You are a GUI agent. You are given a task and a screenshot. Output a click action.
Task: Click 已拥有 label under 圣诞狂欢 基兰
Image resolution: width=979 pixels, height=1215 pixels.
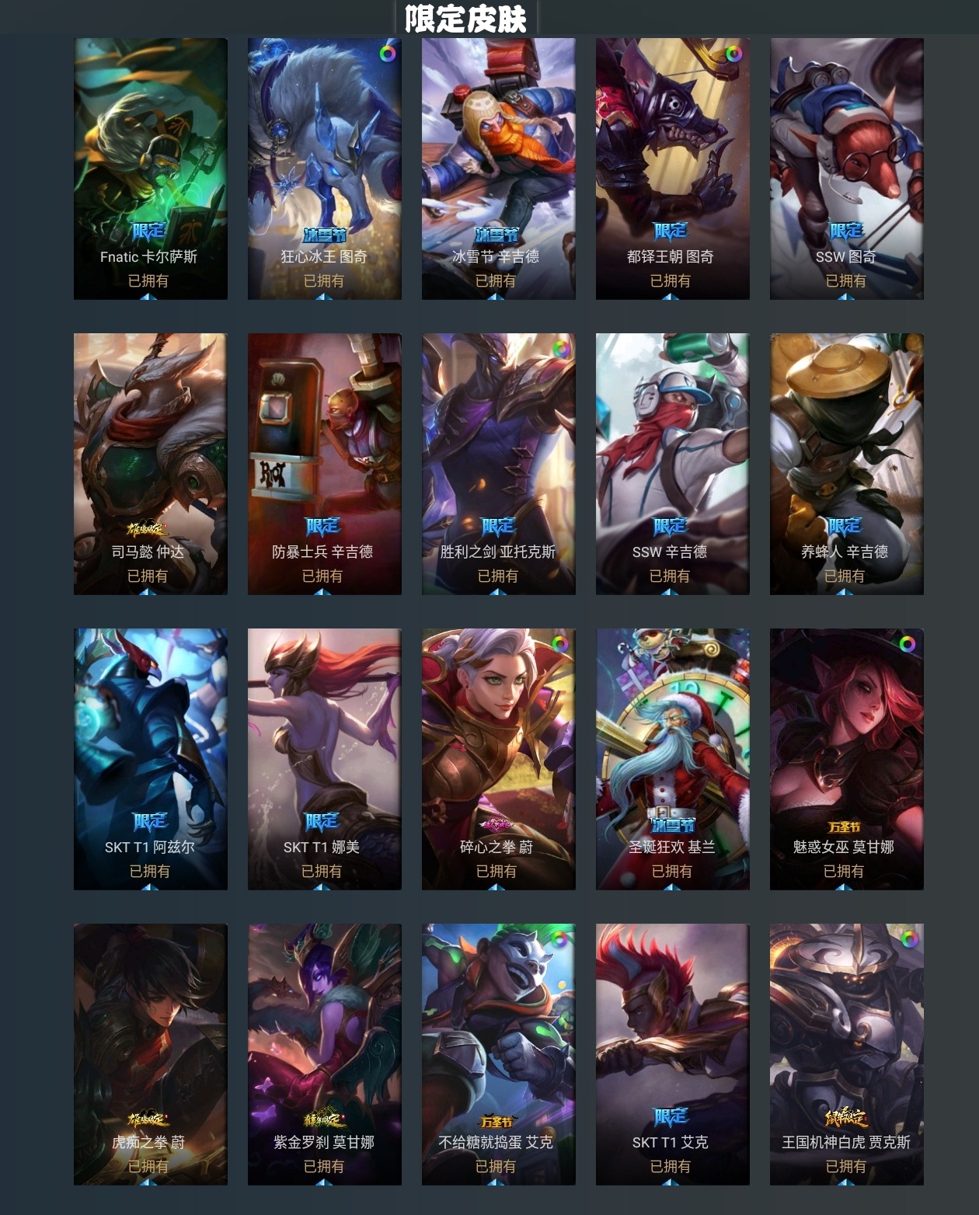click(671, 872)
